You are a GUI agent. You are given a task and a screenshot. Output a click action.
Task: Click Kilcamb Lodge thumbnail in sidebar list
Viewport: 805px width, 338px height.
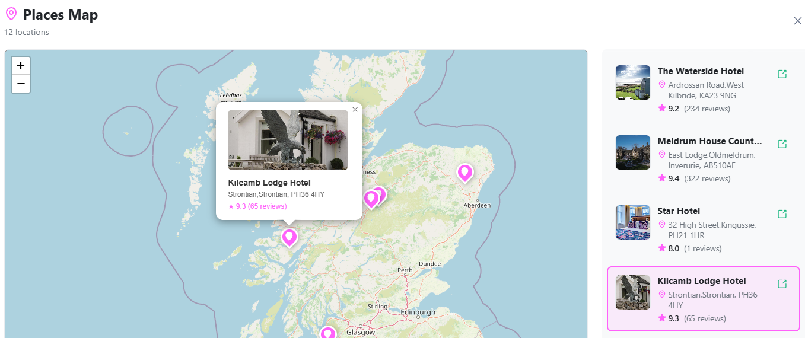click(x=632, y=292)
